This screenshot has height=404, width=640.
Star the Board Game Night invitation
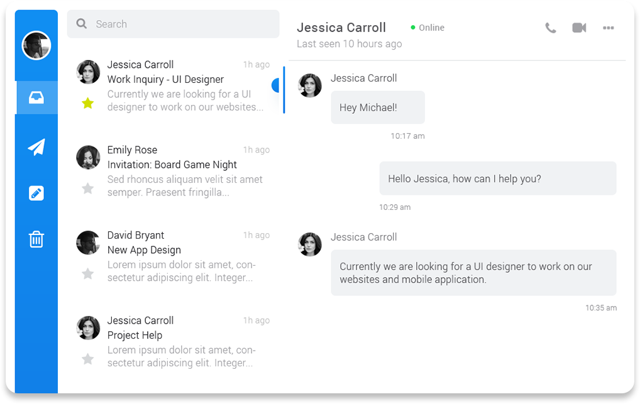(x=88, y=188)
